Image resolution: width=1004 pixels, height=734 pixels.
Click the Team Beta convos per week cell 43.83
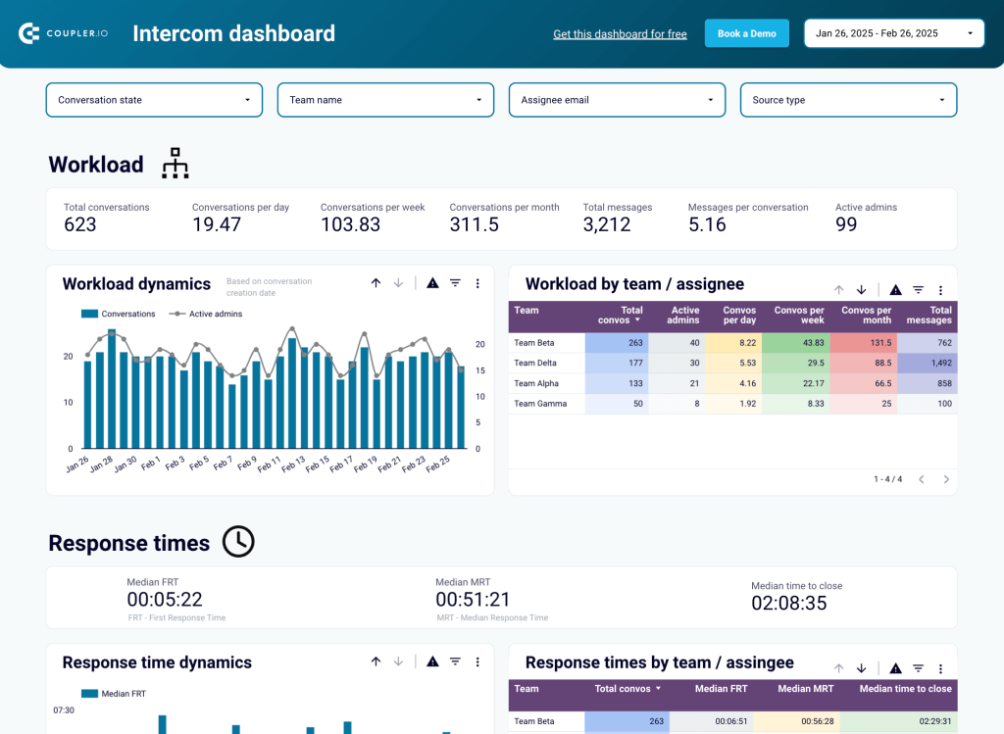796,342
